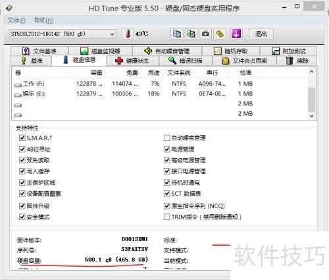Click the 退出 button
The image size is (329, 280).
coord(261,34)
